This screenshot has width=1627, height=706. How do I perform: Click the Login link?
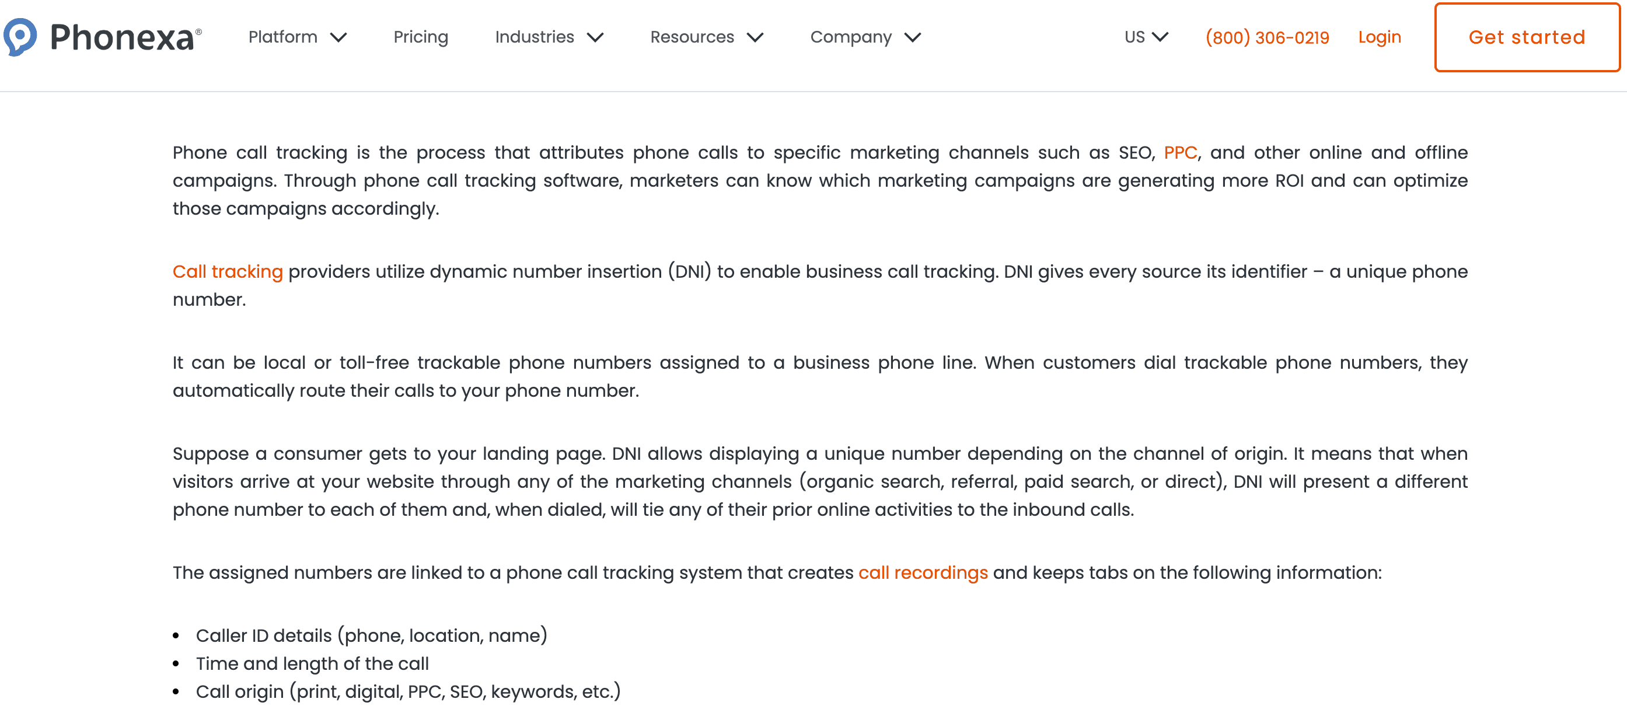(x=1380, y=37)
